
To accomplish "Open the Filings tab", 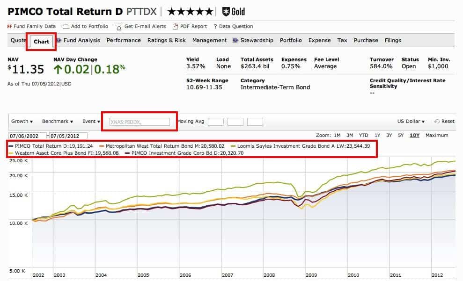I will click(393, 40).
